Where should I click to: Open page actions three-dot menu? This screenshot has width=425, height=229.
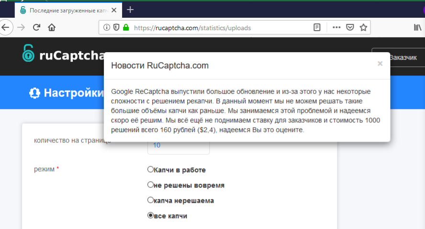click(336, 27)
